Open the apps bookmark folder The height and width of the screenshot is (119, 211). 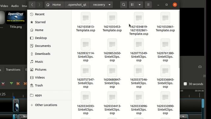pyautogui.click(x=49, y=95)
